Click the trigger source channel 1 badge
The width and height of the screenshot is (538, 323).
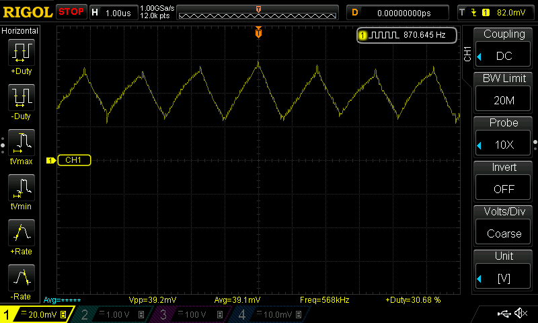486,13
